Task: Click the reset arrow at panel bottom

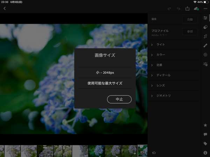Action: tap(154, 153)
